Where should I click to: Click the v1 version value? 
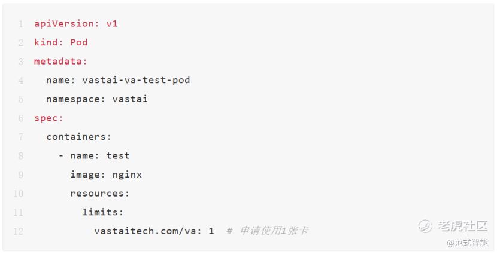pos(112,24)
